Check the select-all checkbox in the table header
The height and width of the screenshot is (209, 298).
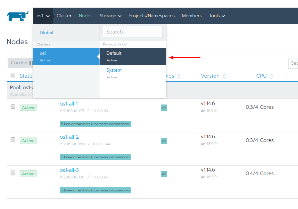[13, 75]
